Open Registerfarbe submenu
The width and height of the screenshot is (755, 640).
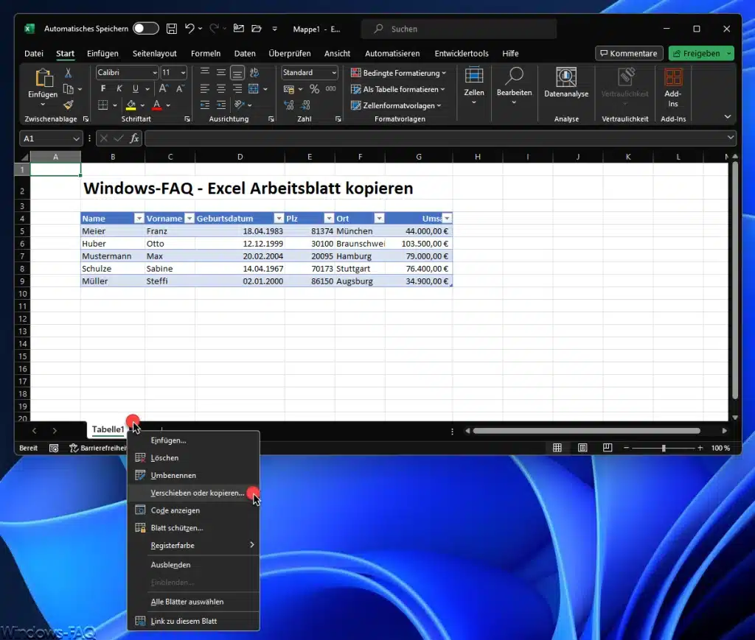point(194,545)
